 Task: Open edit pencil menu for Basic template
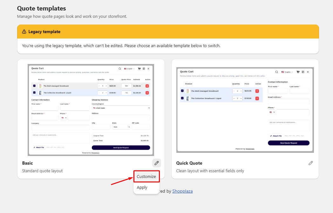[157, 163]
